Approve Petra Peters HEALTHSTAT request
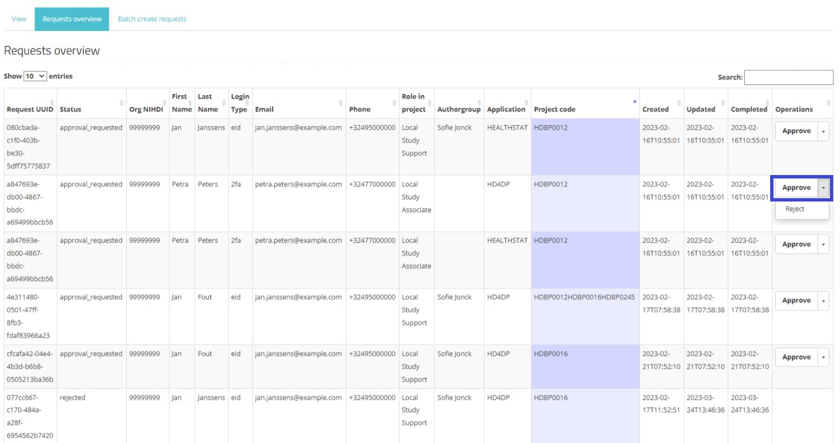Image resolution: width=840 pixels, height=443 pixels. coord(796,244)
